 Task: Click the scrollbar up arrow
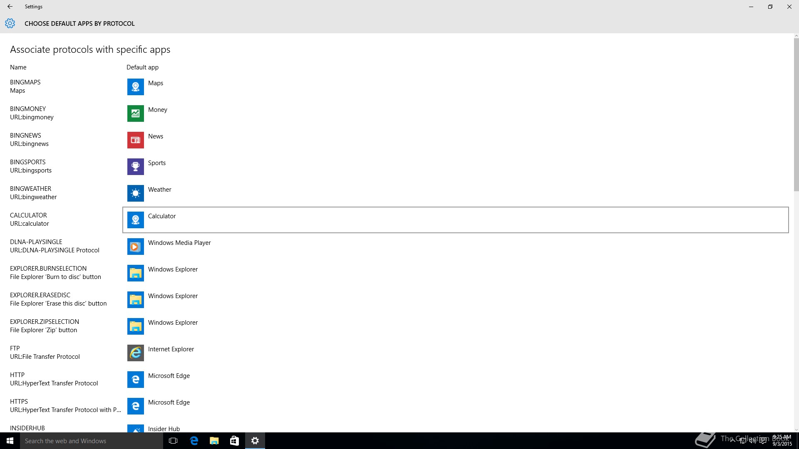point(796,36)
